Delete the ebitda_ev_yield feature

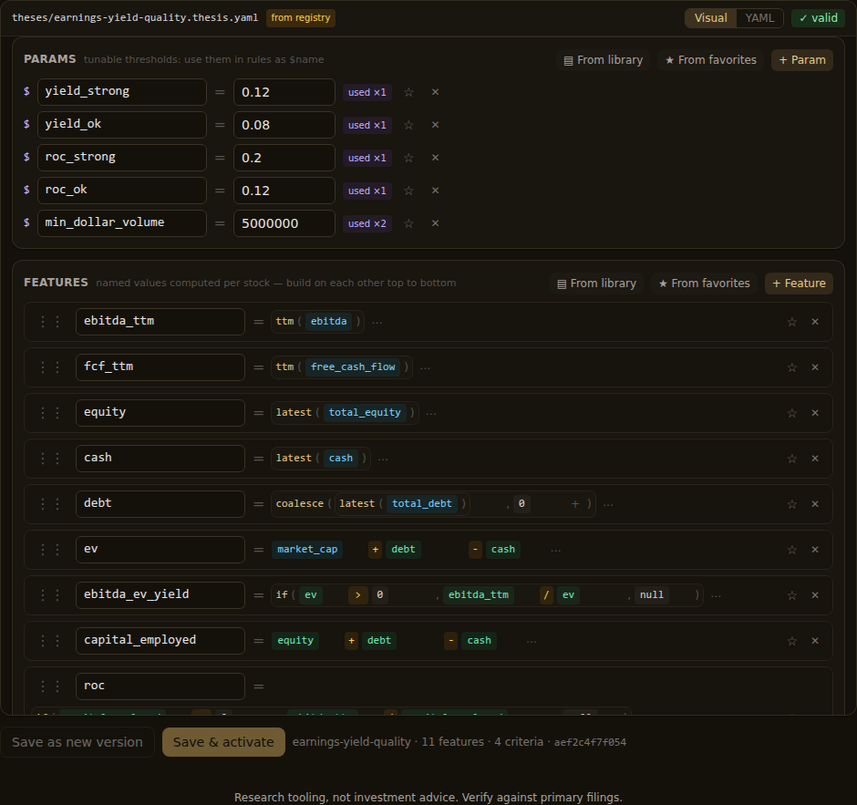coord(815,594)
